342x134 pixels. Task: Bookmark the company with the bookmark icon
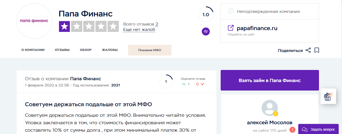tap(317, 50)
